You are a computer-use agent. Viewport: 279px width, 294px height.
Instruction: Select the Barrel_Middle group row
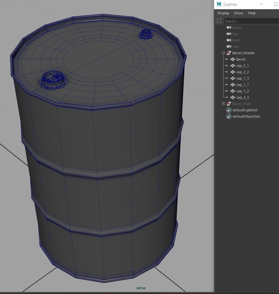243,53
